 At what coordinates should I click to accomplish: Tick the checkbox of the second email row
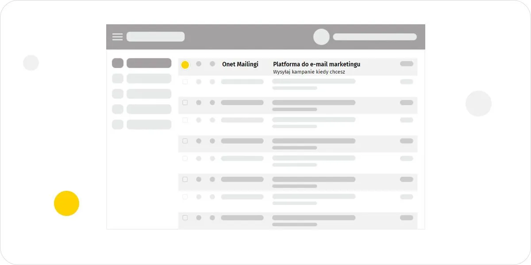coord(185,82)
